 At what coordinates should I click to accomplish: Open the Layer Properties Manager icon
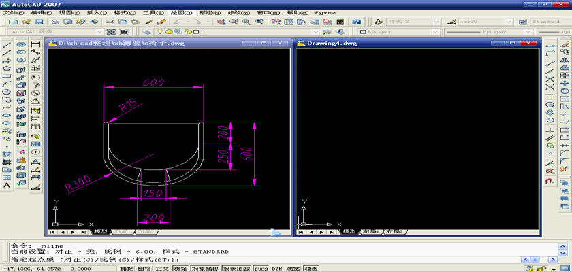click(148, 31)
